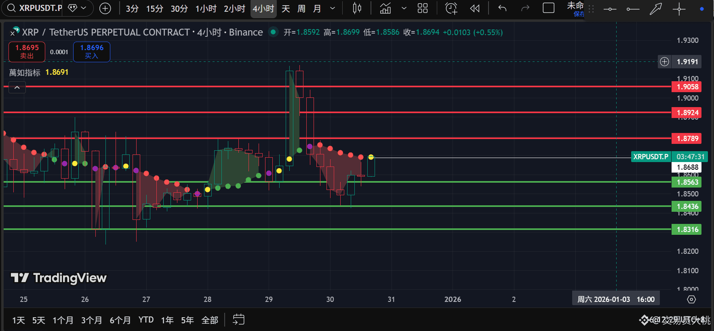The image size is (714, 331).
Task: Click the 1.8695 卖出 sell button
Action: 27,52
